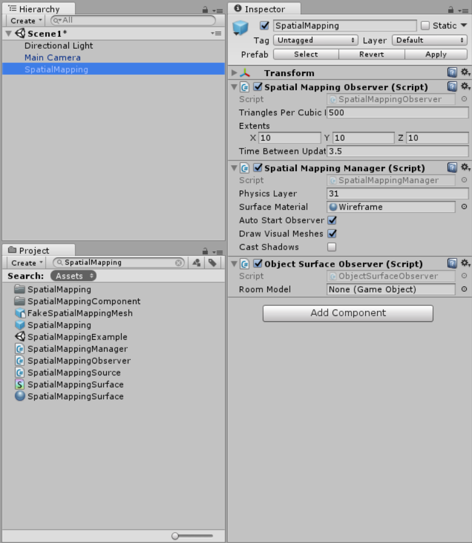Click the Add Component button
Viewport: 472px width, 543px height.
coord(348,313)
